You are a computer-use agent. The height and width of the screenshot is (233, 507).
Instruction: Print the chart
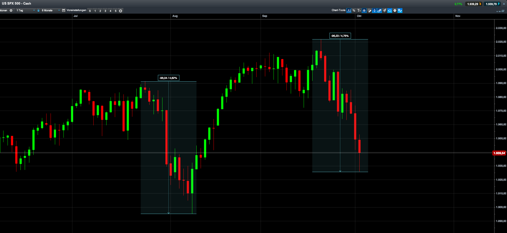coord(395,10)
